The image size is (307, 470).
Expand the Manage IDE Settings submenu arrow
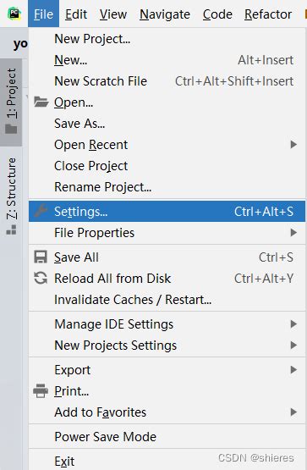(x=293, y=324)
